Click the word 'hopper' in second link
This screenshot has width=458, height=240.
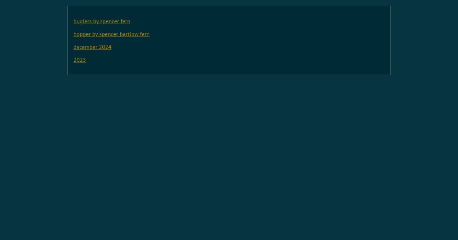pos(82,34)
